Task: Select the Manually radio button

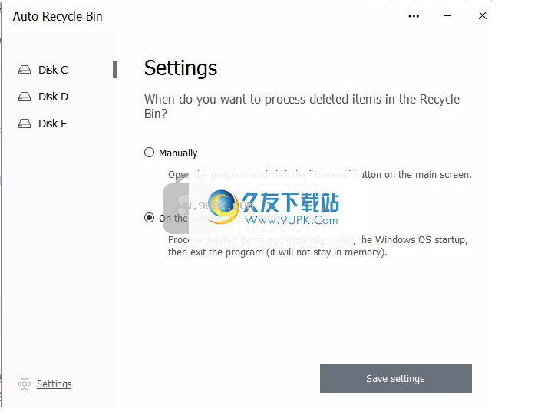Action: pos(150,153)
